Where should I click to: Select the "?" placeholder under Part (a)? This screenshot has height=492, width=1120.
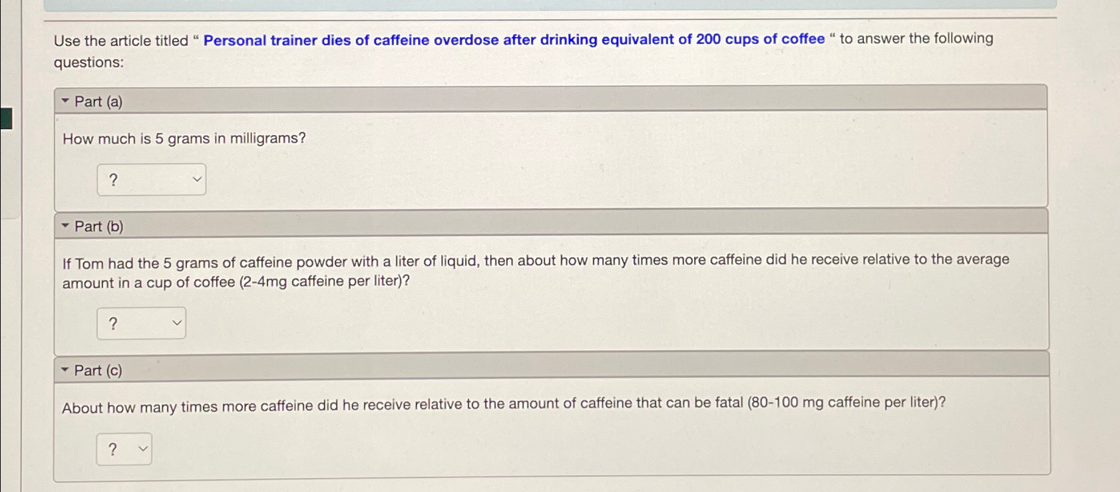tap(113, 179)
